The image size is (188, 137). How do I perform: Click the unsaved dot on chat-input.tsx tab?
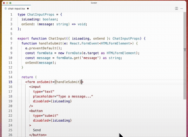[28, 9]
